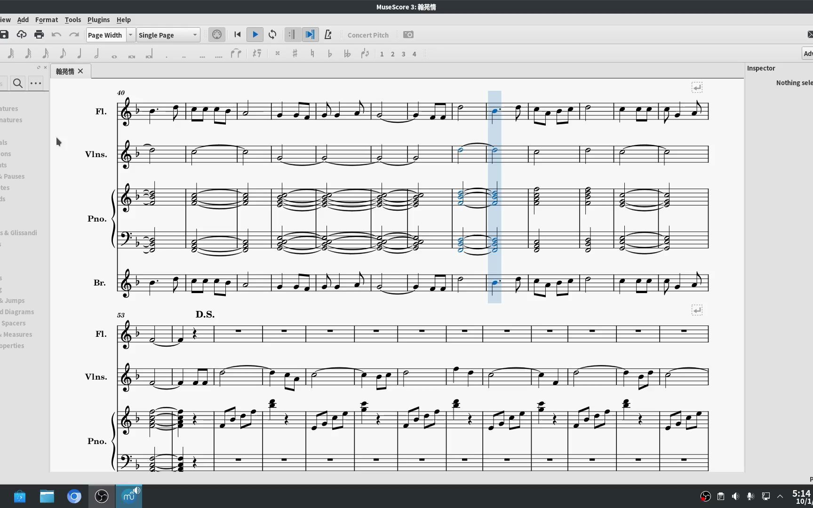The height and width of the screenshot is (508, 813).
Task: Upload score to cloud
Action: (22, 34)
